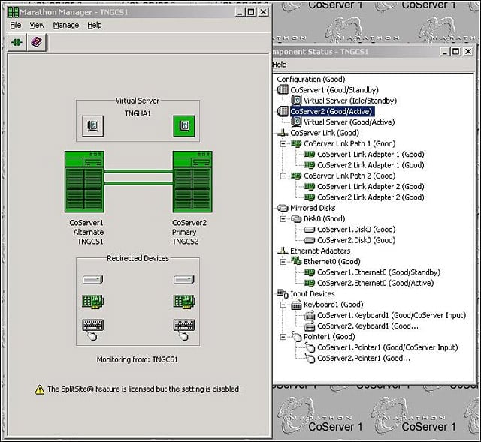
Task: Select CoServer2 redirected network adapter icon
Action: [x=184, y=302]
